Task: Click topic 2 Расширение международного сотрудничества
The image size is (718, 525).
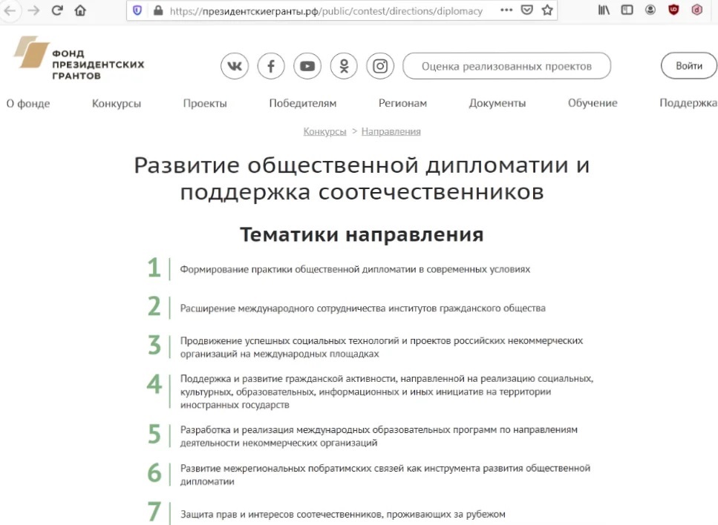Action: (x=362, y=308)
